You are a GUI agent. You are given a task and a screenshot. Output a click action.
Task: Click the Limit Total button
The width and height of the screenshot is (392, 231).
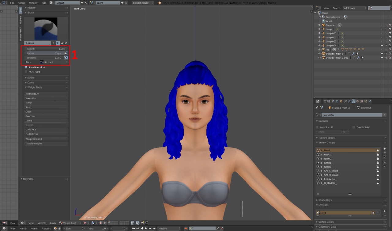click(x=46, y=129)
